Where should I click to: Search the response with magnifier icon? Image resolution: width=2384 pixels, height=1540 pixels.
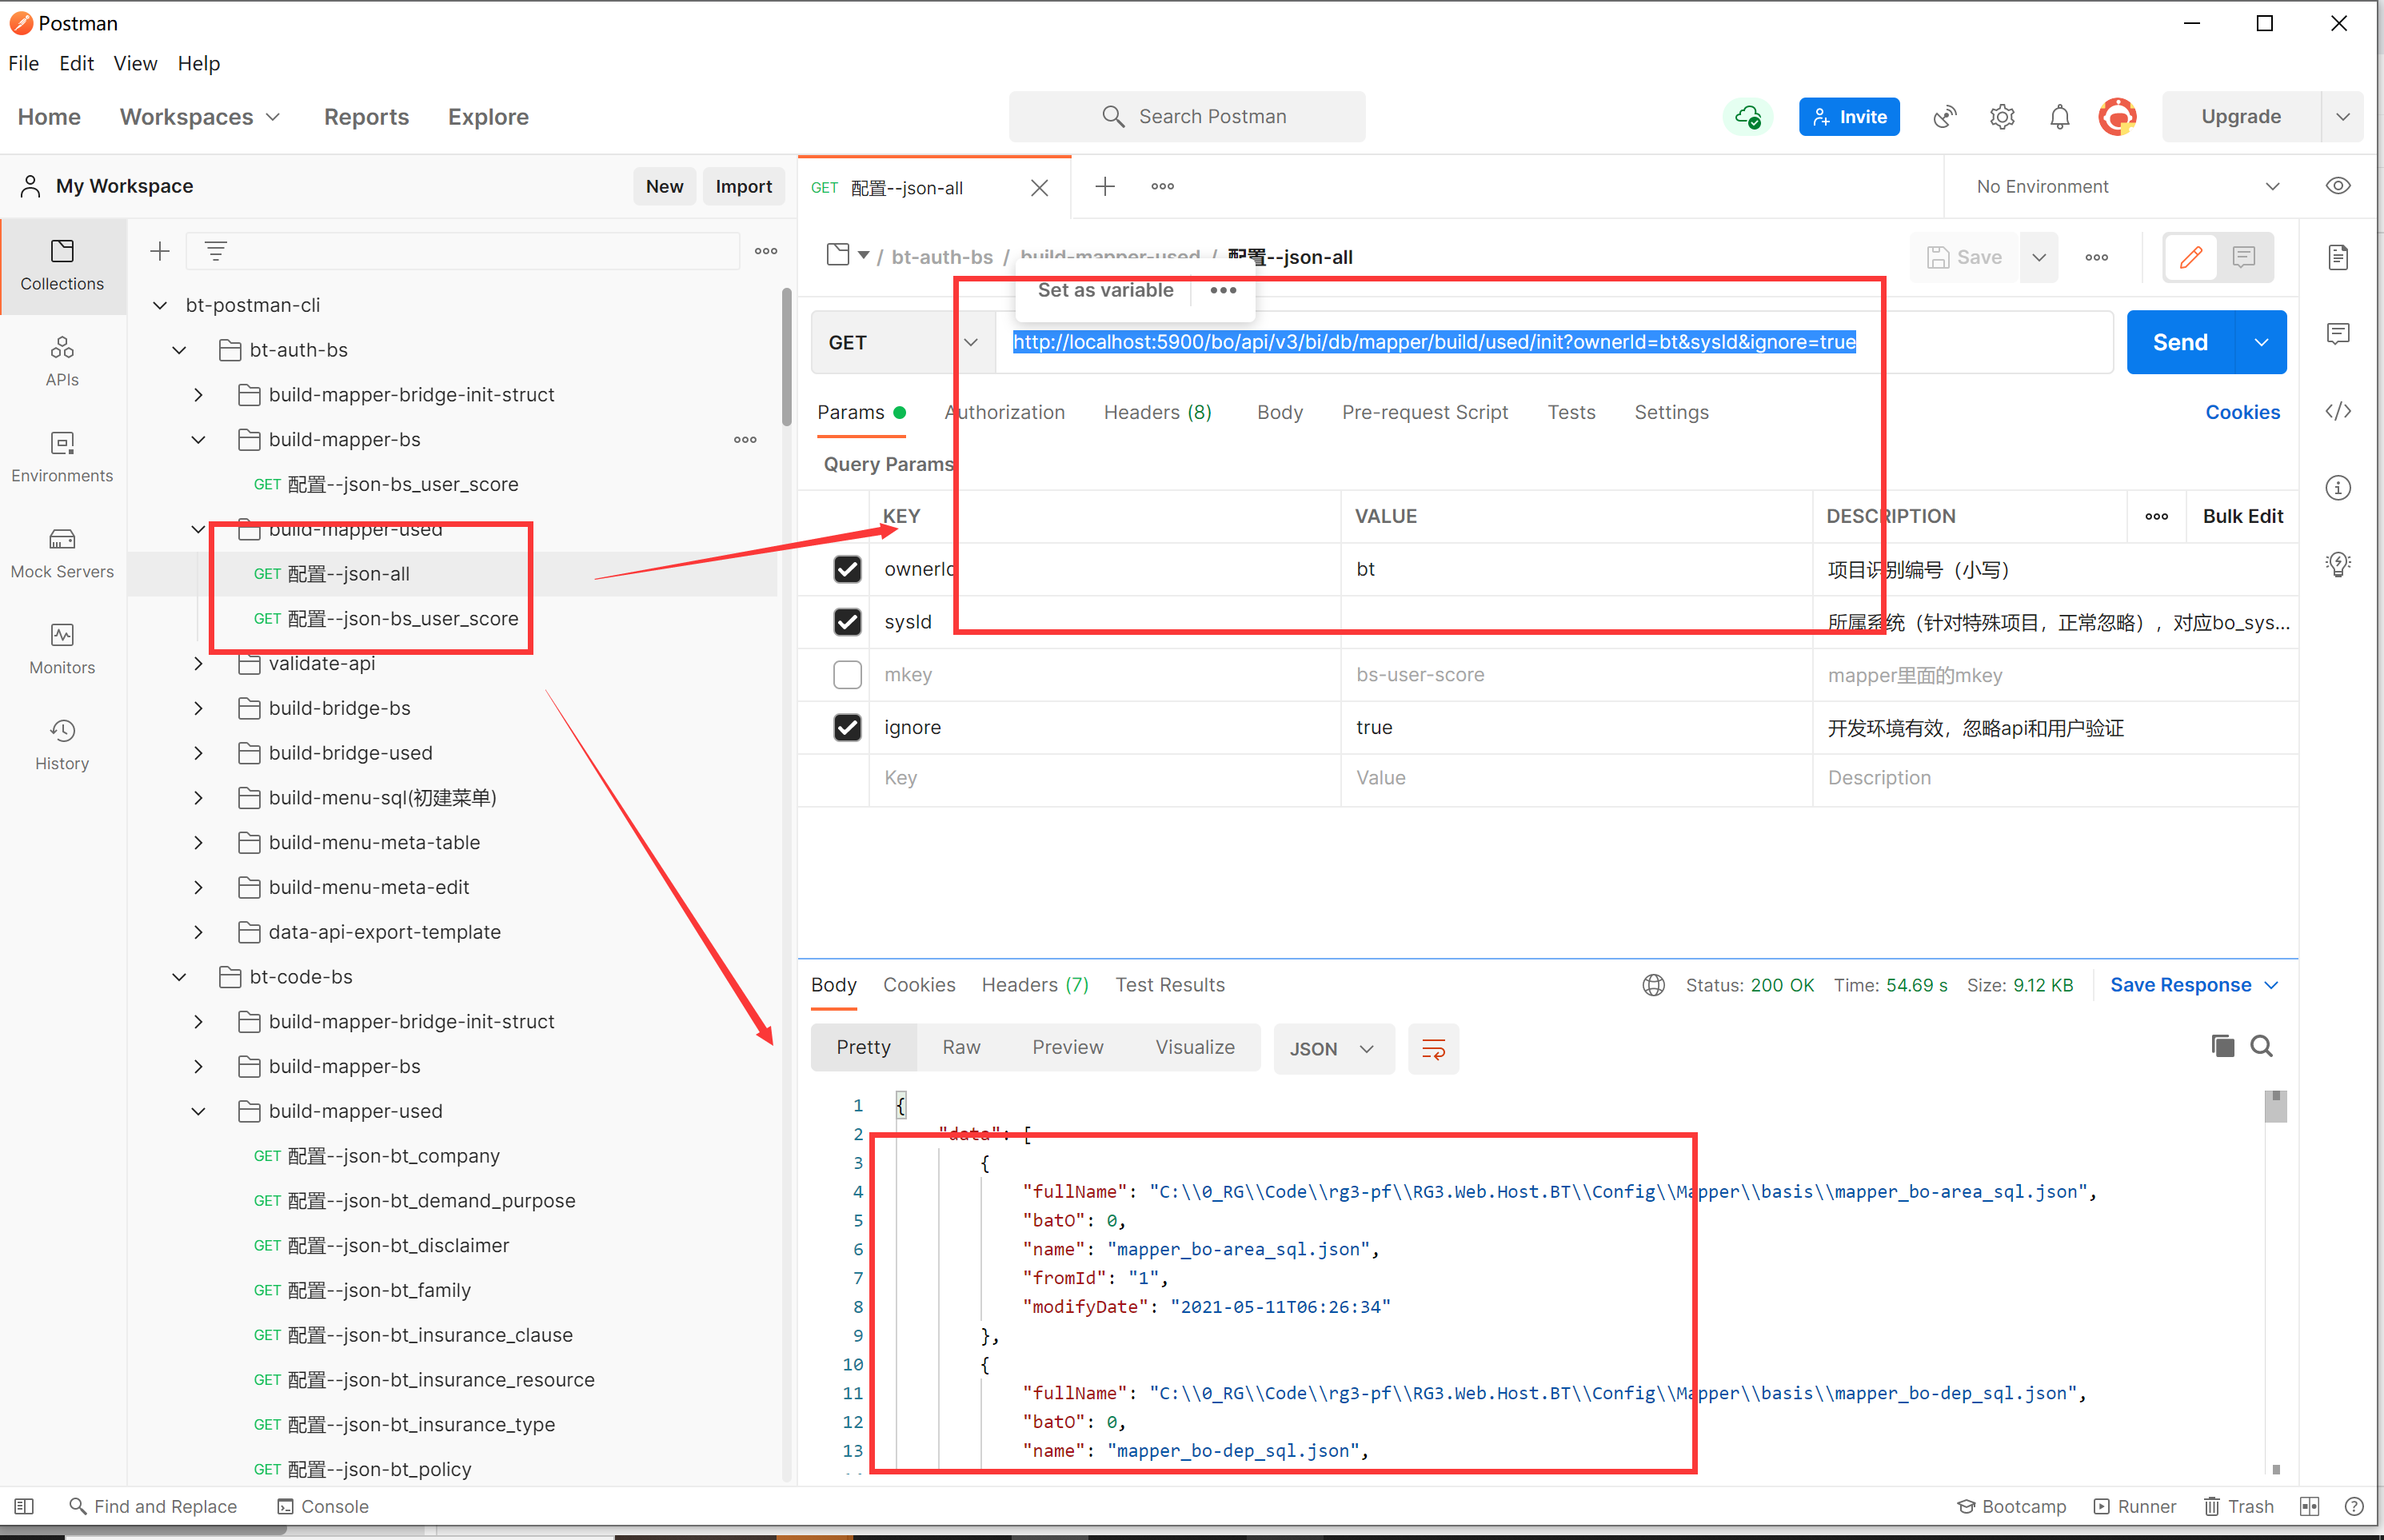point(2261,1046)
